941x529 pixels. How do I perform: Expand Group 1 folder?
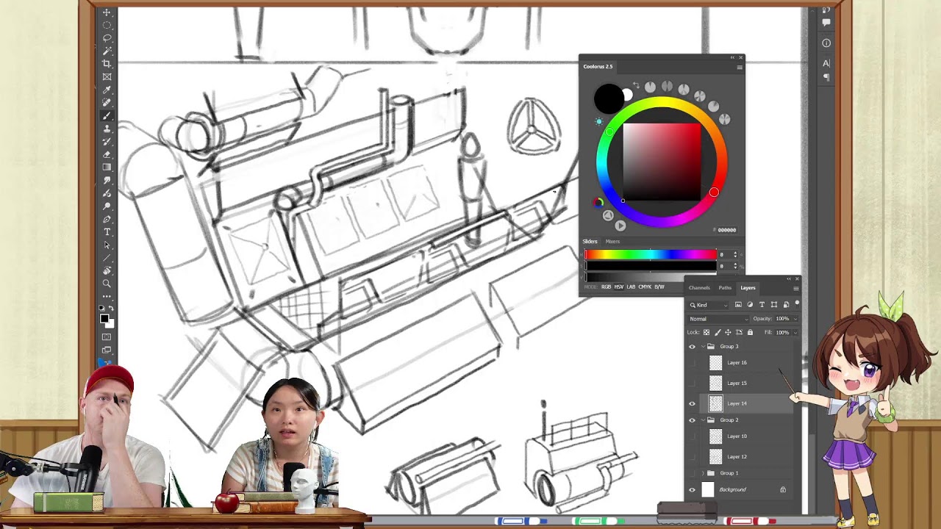[x=703, y=472]
